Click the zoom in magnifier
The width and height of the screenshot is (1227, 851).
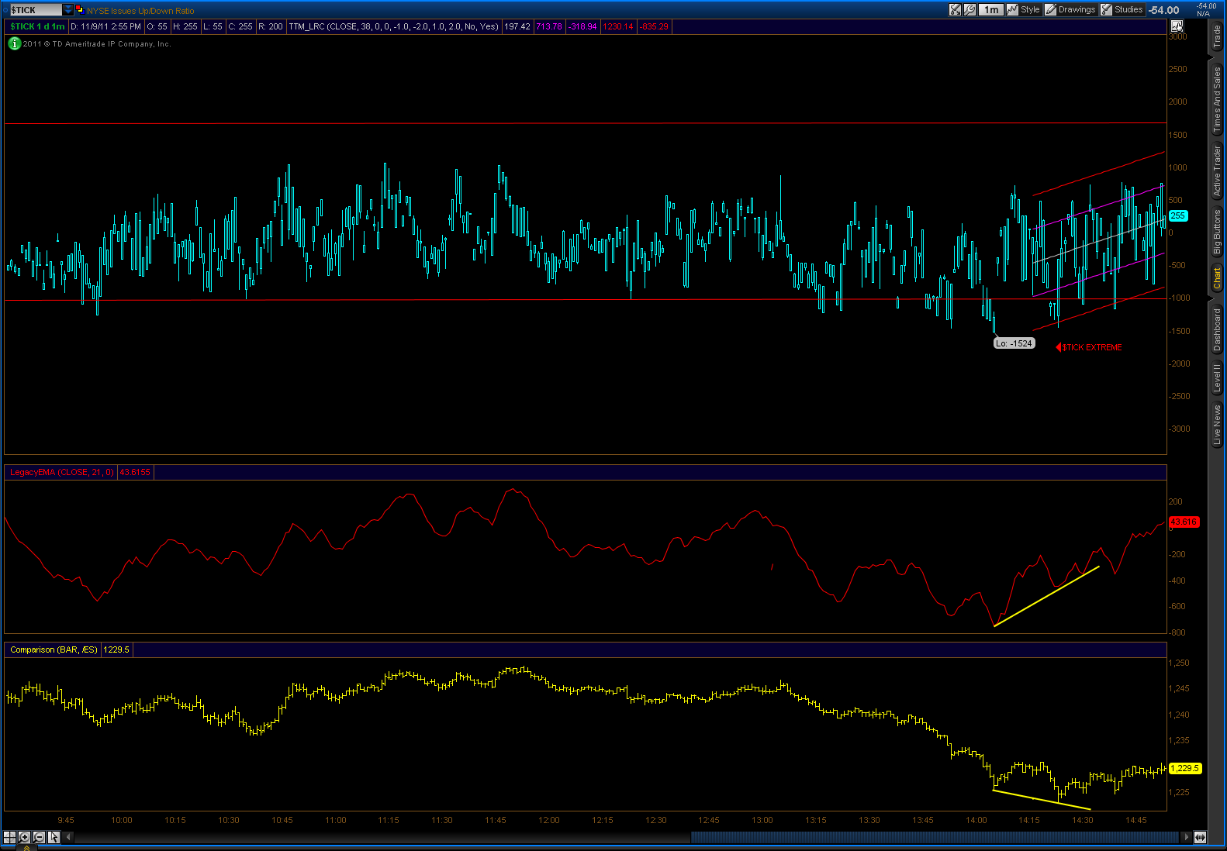coord(24,837)
